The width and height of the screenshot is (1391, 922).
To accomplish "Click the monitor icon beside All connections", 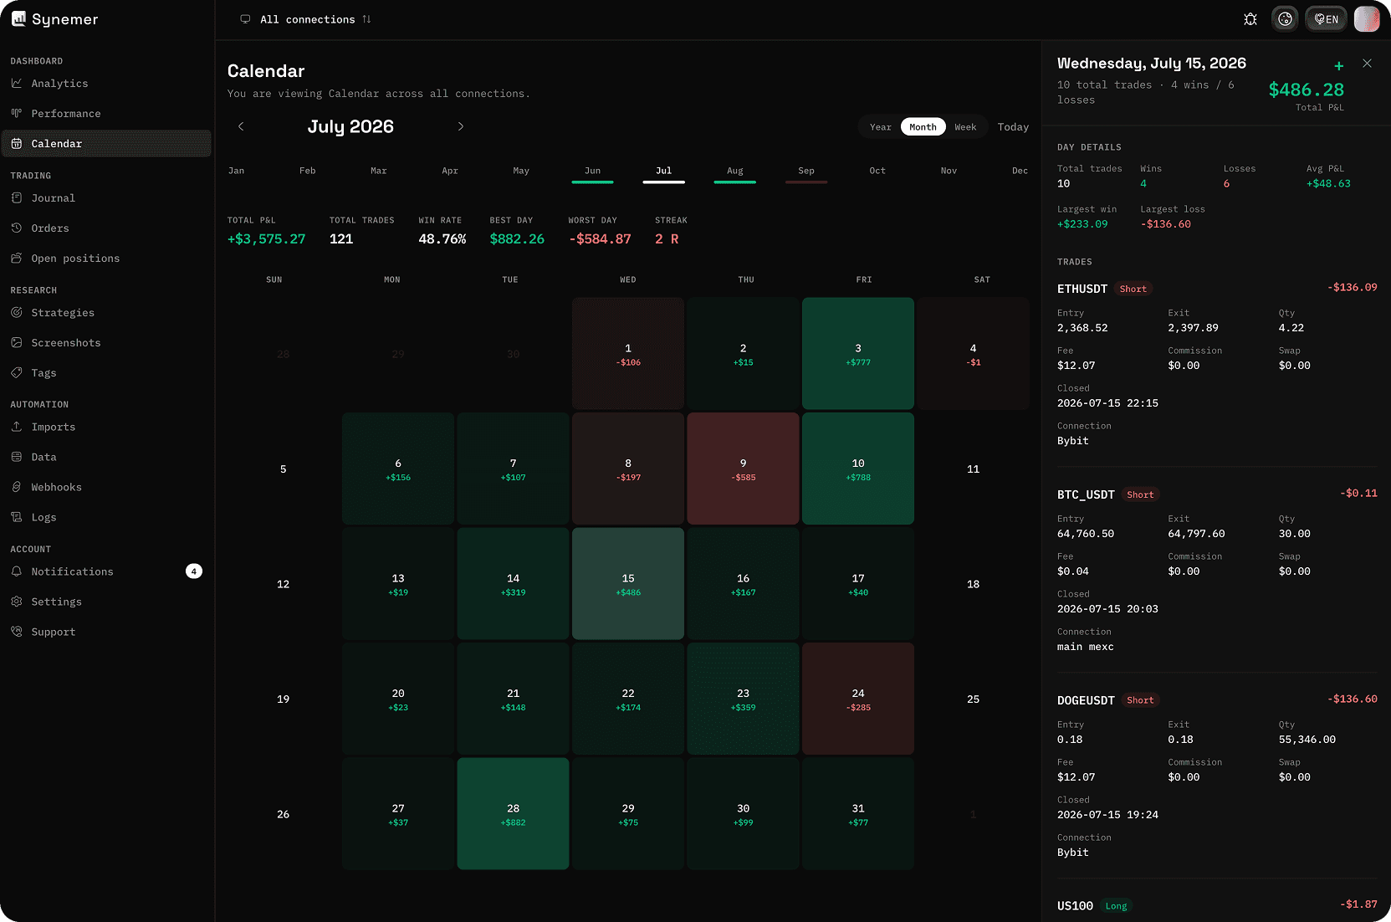I will click(245, 19).
